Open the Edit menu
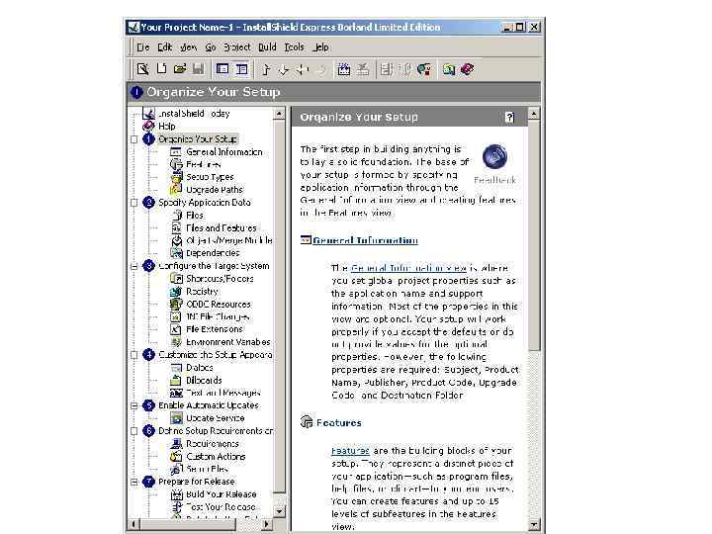Screen dimensions: 712x534 pos(164,47)
